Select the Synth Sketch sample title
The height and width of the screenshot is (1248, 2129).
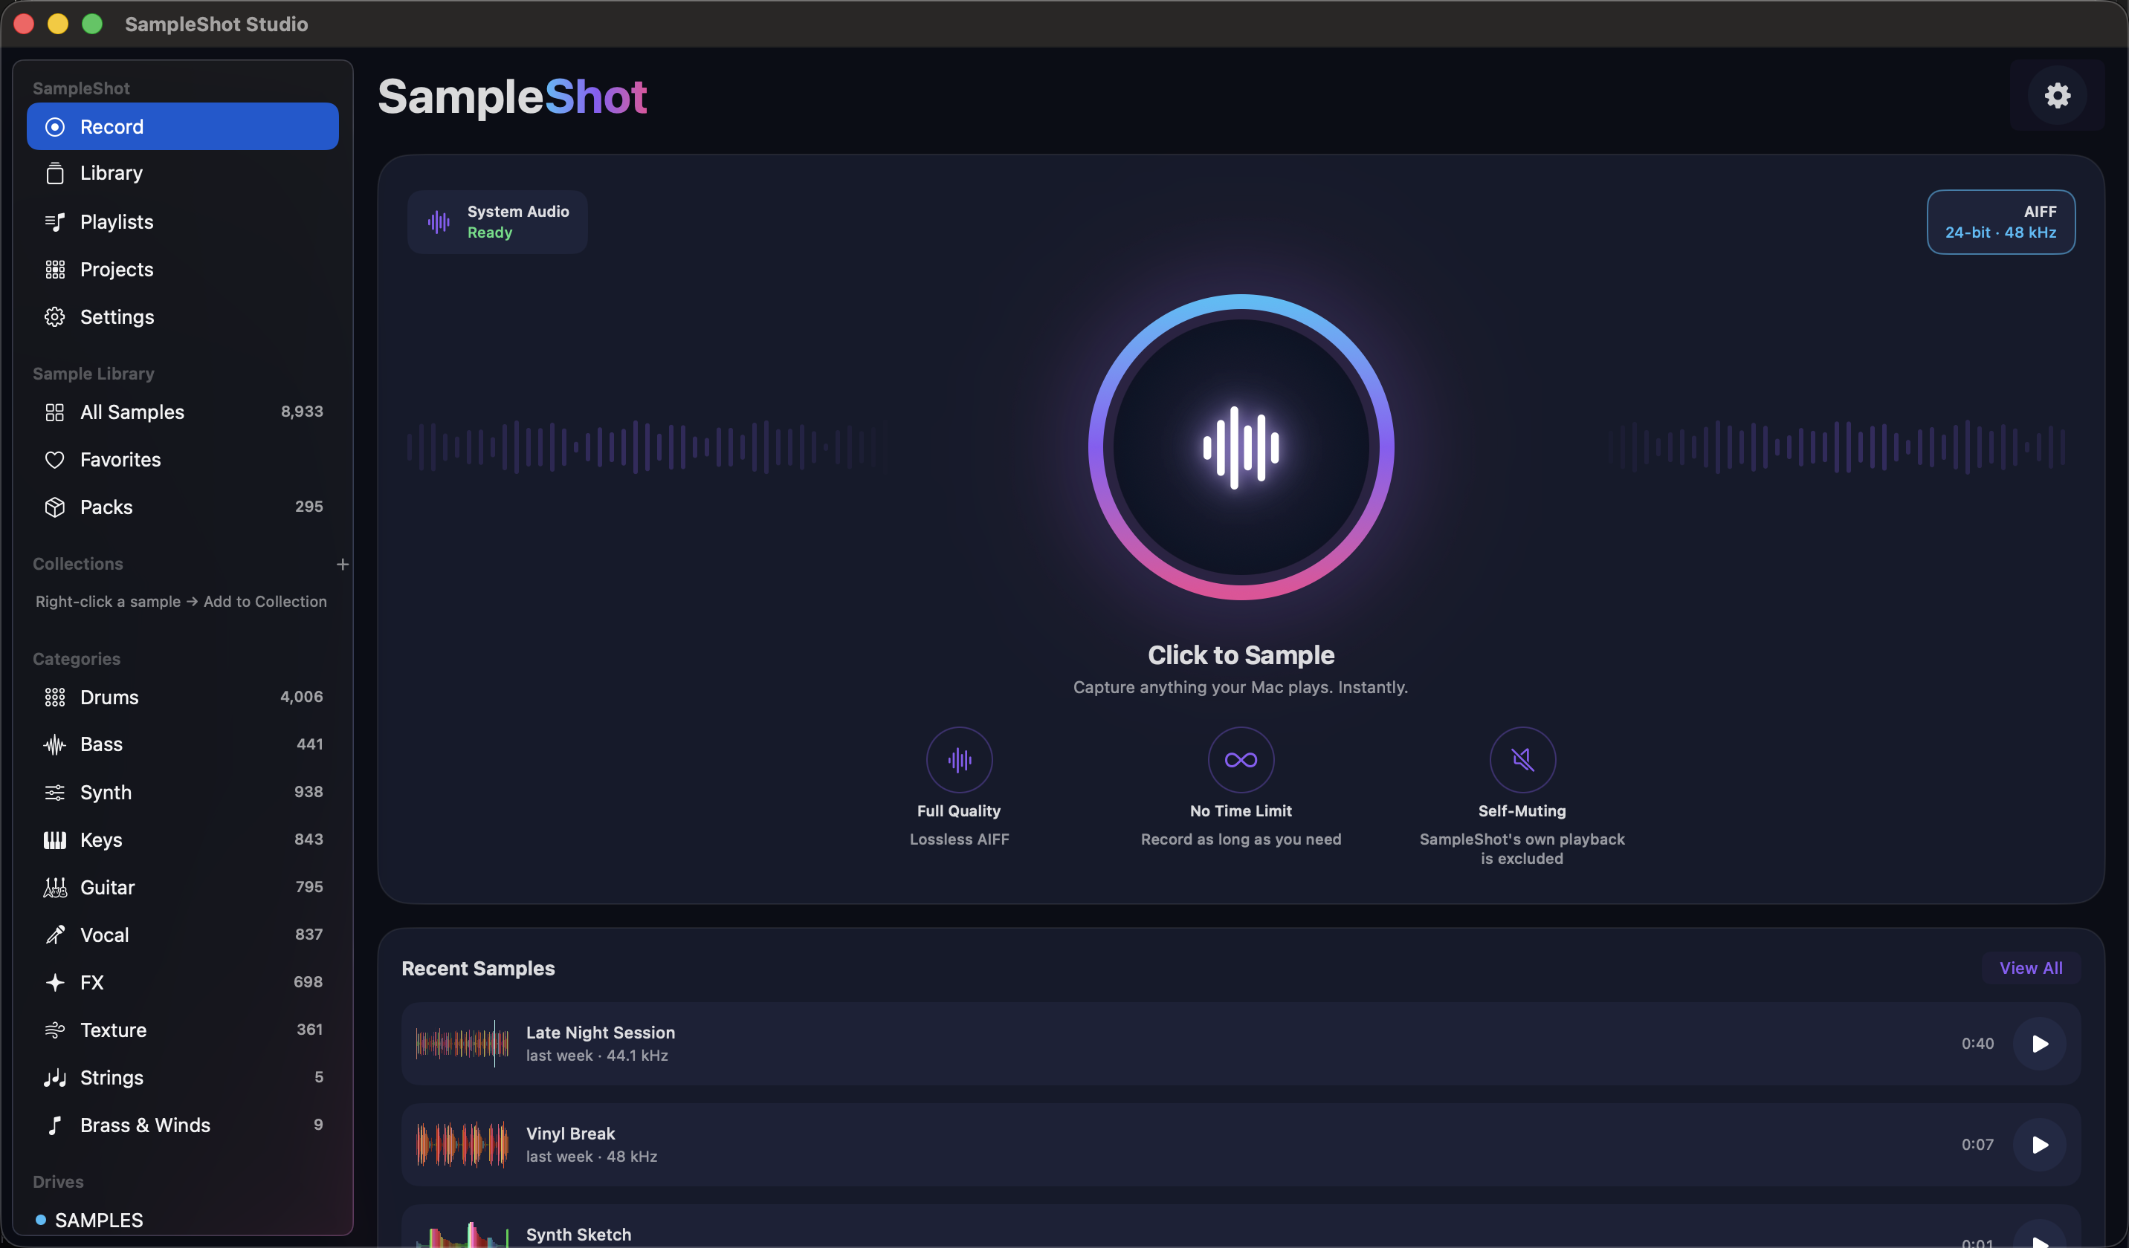pyautogui.click(x=578, y=1235)
